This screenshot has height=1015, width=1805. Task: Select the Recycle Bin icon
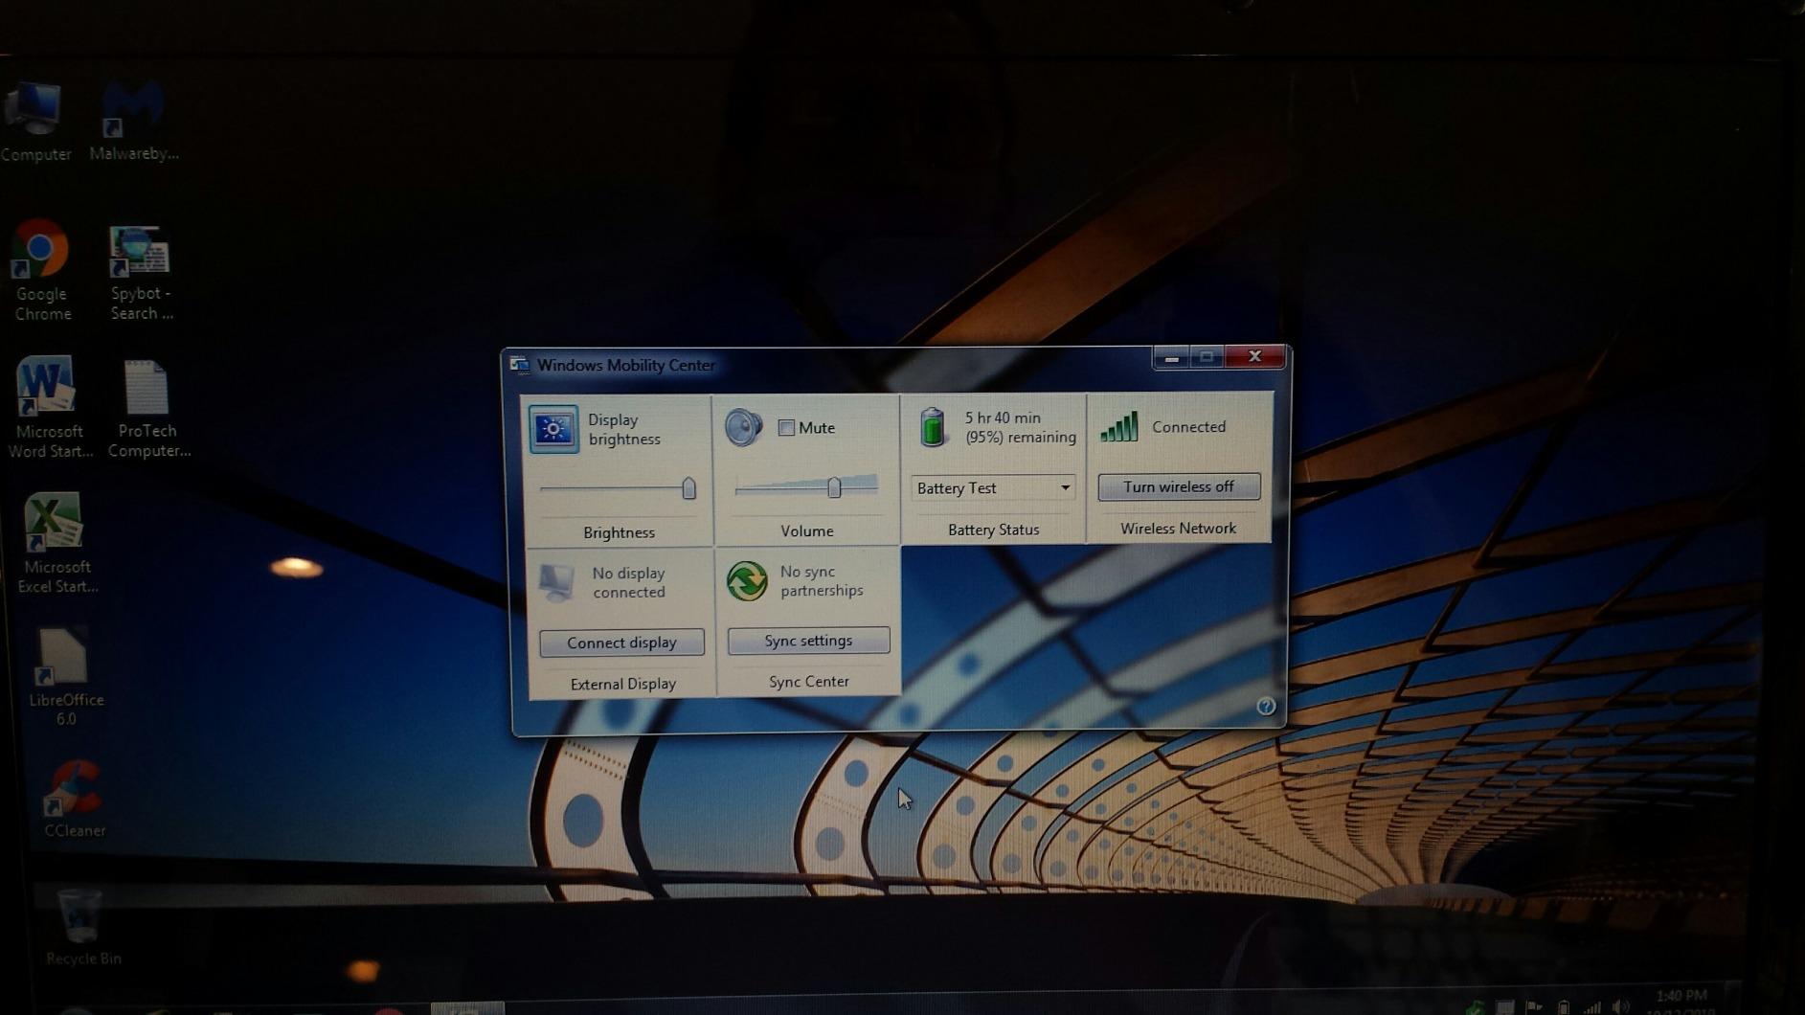coord(82,927)
